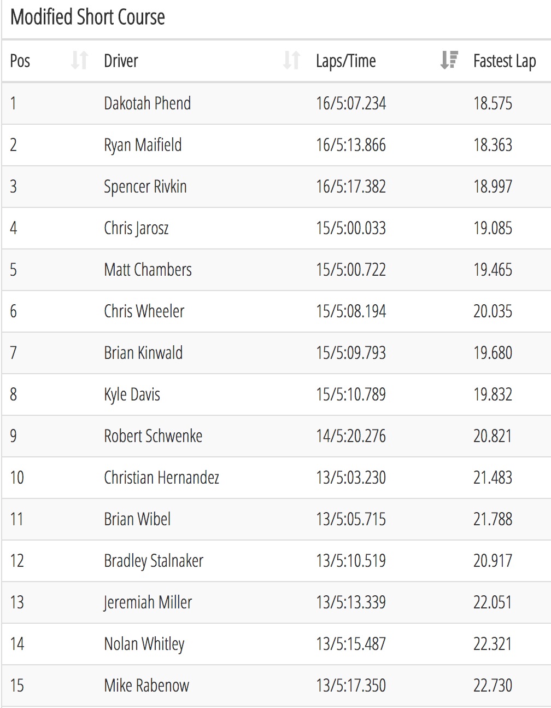The height and width of the screenshot is (708, 551).
Task: Click the Modified Short Course title
Action: (x=87, y=18)
